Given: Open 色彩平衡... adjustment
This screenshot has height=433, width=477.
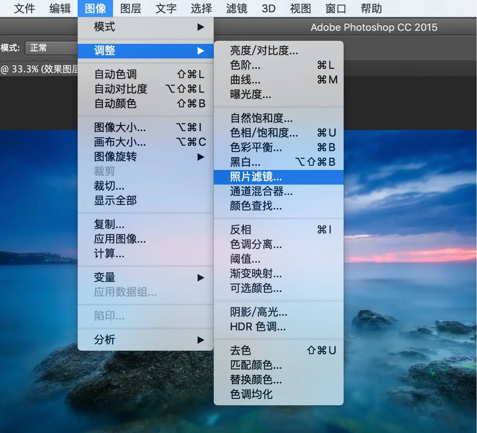Looking at the screenshot, I should (279, 147).
